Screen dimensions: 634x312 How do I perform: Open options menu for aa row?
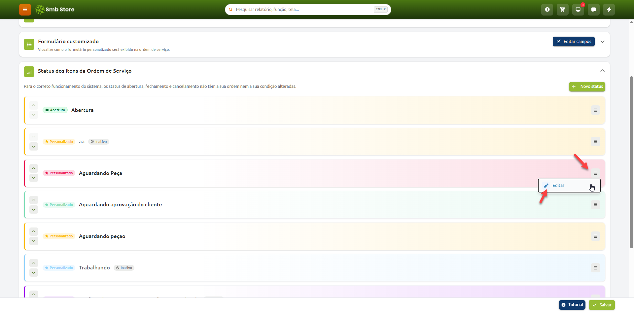595,142
